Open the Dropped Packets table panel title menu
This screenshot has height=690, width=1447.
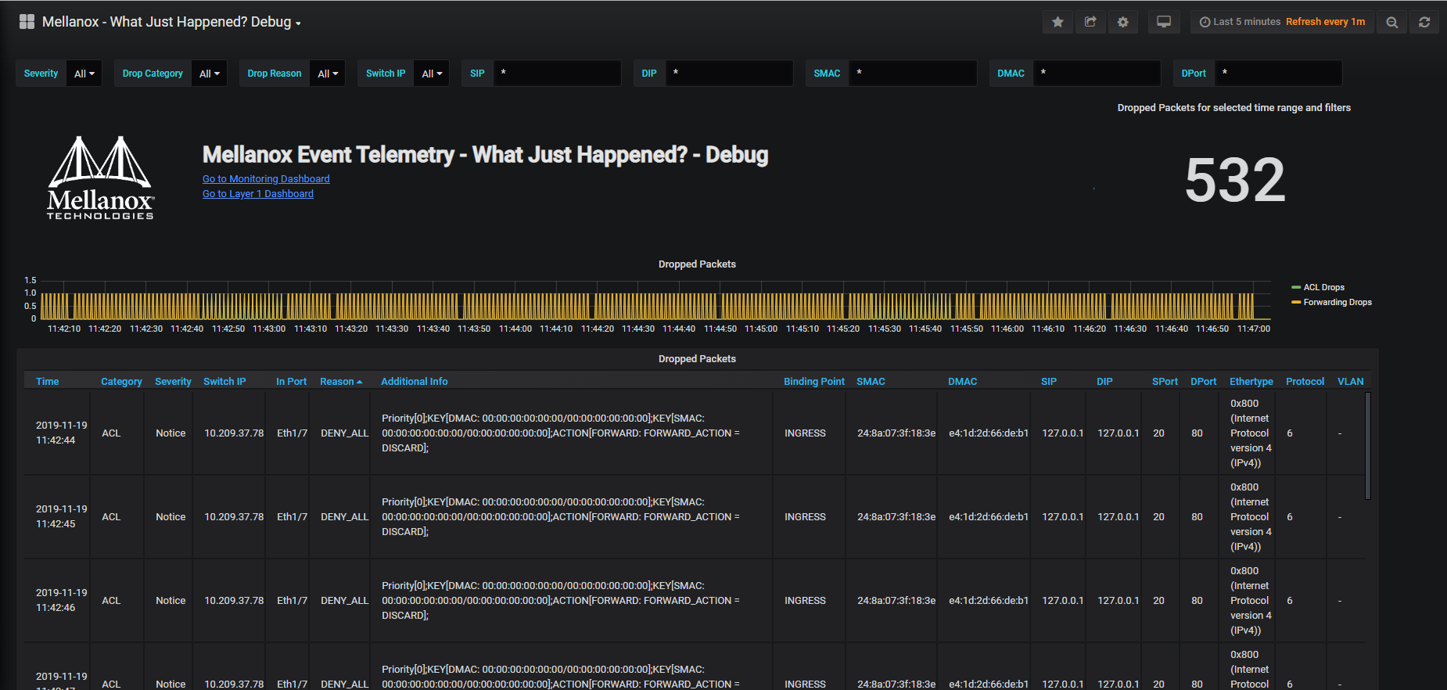coord(697,359)
